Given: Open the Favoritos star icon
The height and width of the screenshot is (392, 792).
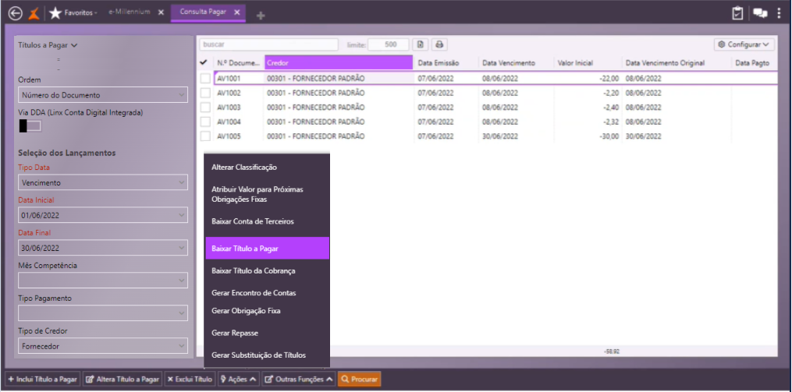Looking at the screenshot, I should click(55, 13).
